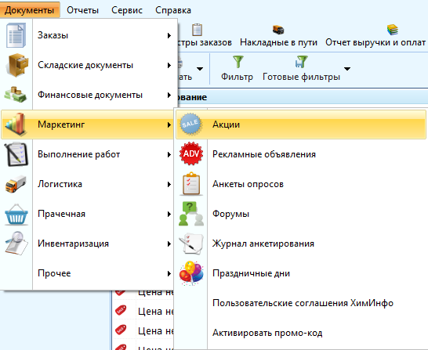The height and width of the screenshot is (350, 428).
Task: Click the Фильтр funnel icon
Action: point(238,62)
